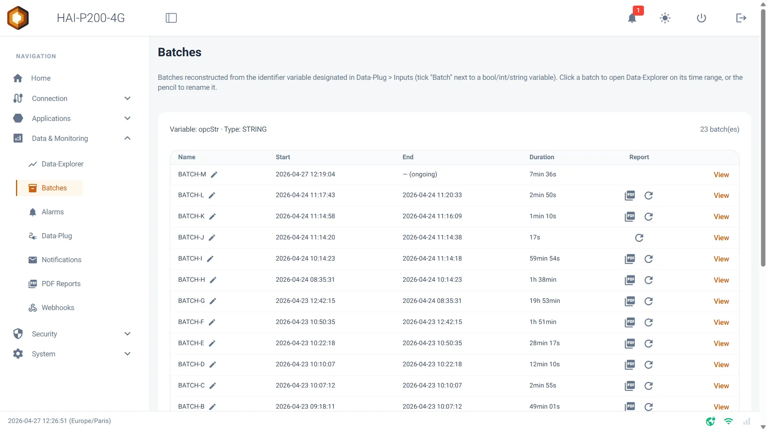Rename BATCH-M with the pencil icon
The image size is (767, 431).
[214, 174]
